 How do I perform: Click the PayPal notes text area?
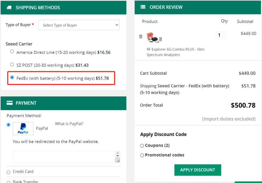tap(64, 157)
